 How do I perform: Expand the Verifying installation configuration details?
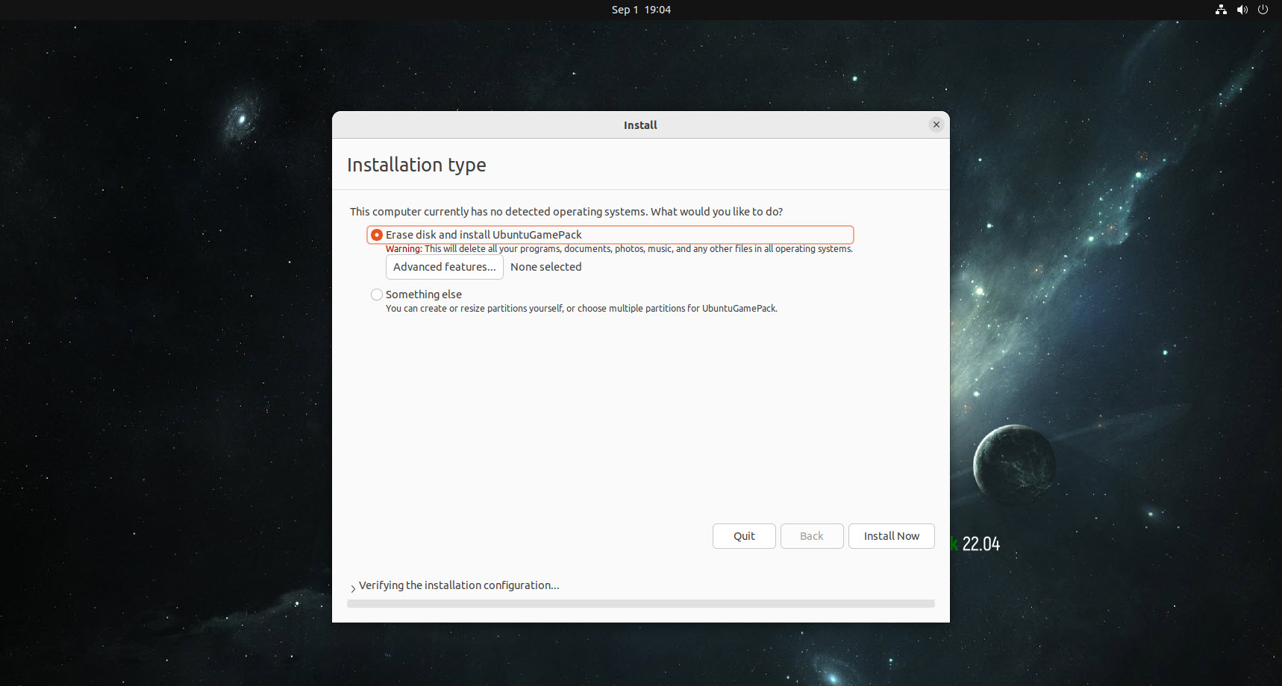[x=353, y=588]
